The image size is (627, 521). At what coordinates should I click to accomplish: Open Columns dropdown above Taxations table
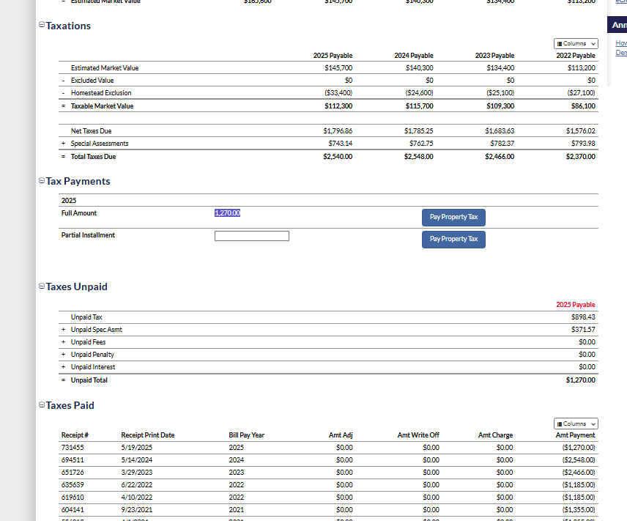point(576,44)
